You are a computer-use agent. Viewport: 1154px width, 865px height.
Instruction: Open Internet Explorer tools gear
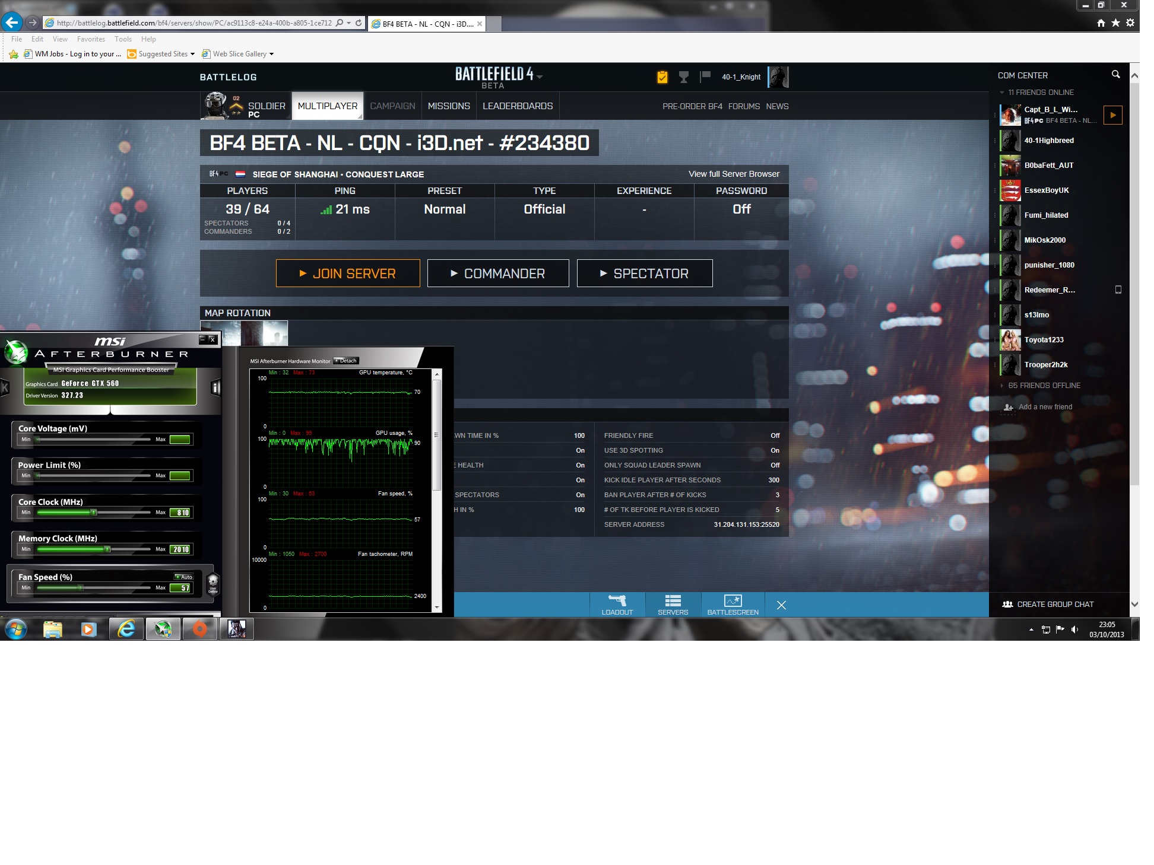tap(1130, 23)
